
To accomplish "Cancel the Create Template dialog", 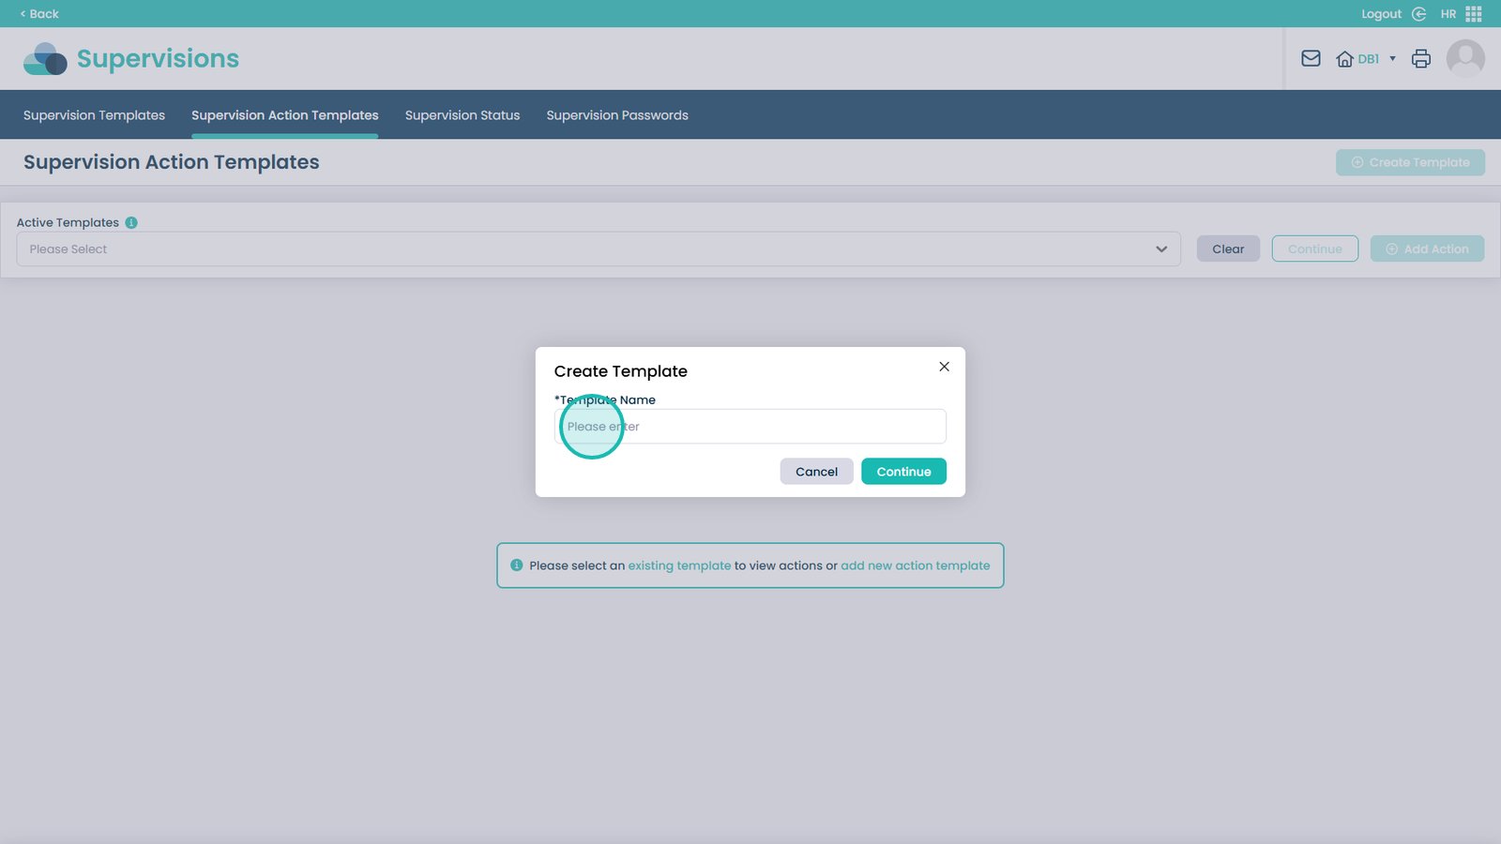I will [816, 472].
